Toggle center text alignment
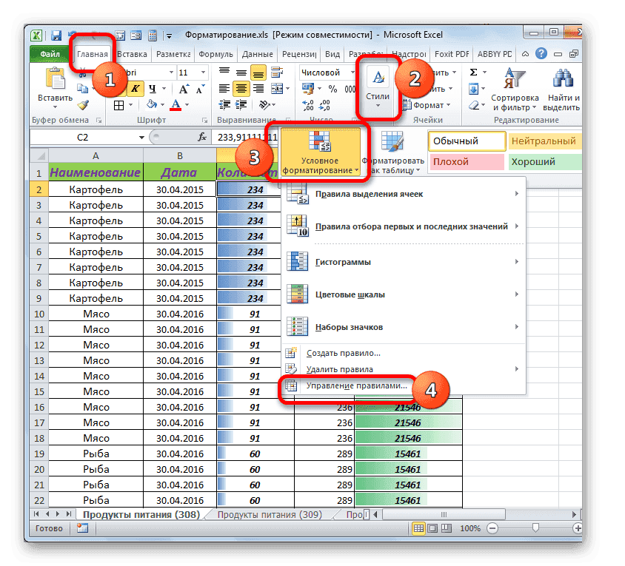The width and height of the screenshot is (625, 566). [x=240, y=89]
